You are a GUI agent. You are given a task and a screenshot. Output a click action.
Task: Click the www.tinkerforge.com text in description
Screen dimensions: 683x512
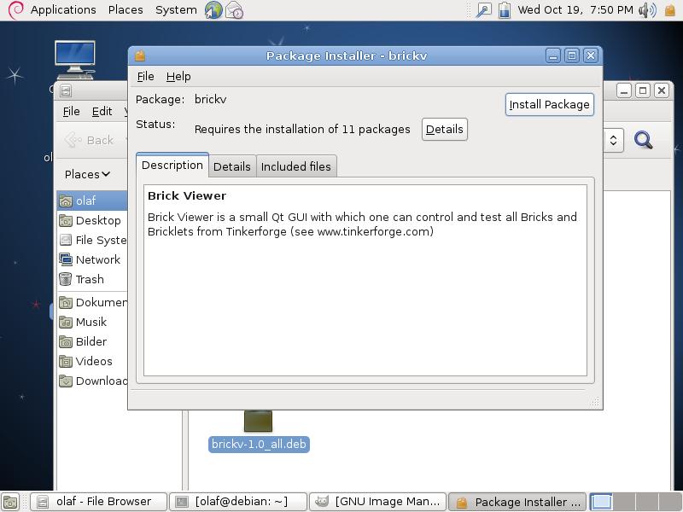373,231
